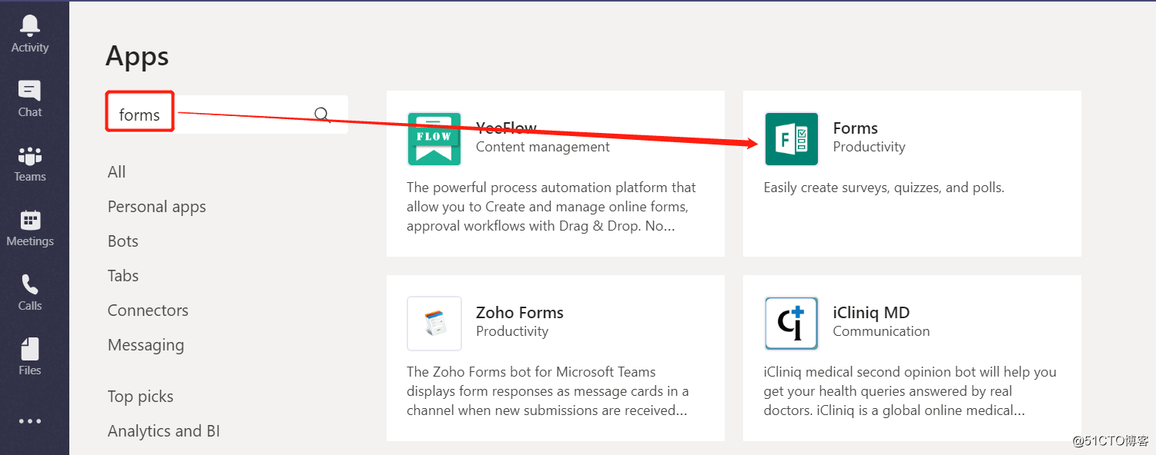Click the iCliniq MD app icon
The height and width of the screenshot is (455, 1156).
tap(791, 324)
